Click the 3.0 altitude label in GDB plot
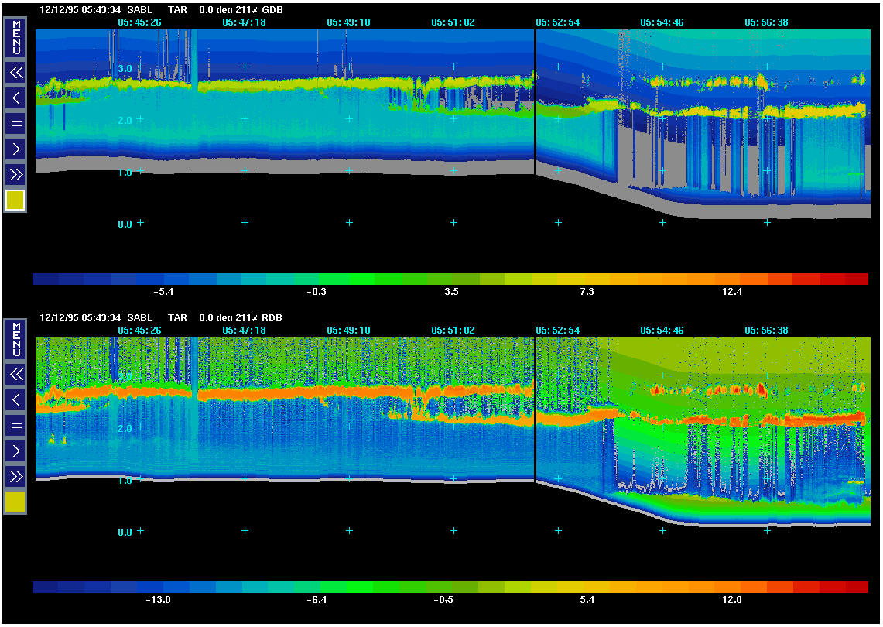 point(125,69)
